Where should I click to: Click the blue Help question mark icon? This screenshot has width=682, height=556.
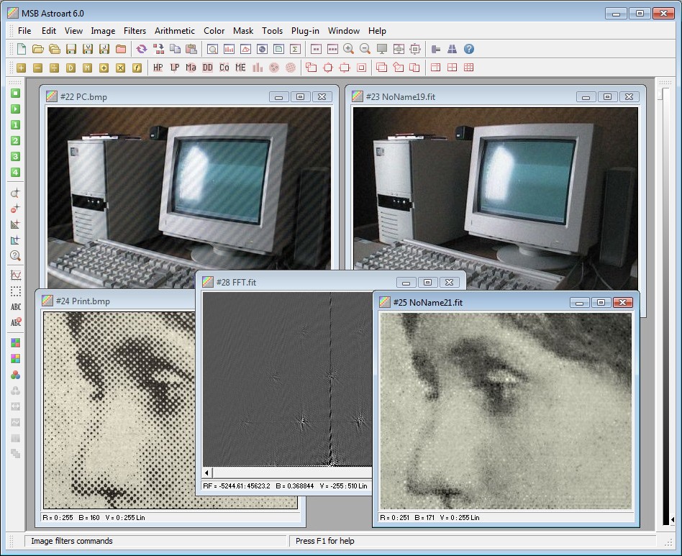pyautogui.click(x=469, y=49)
